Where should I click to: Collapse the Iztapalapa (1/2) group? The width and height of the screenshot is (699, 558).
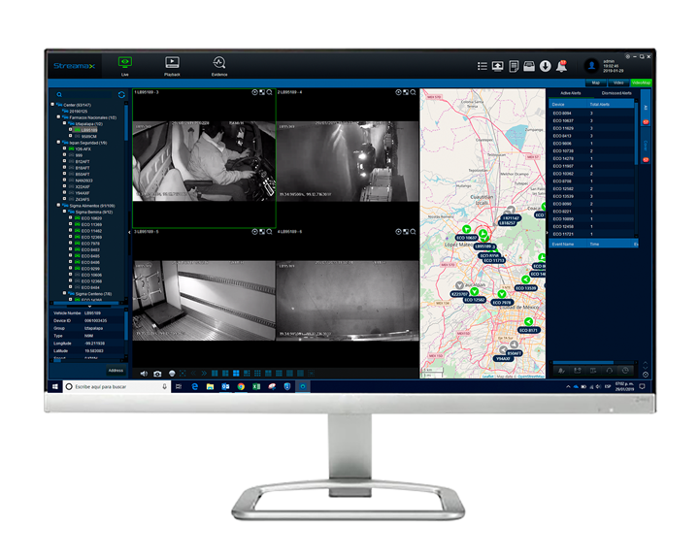(x=65, y=123)
